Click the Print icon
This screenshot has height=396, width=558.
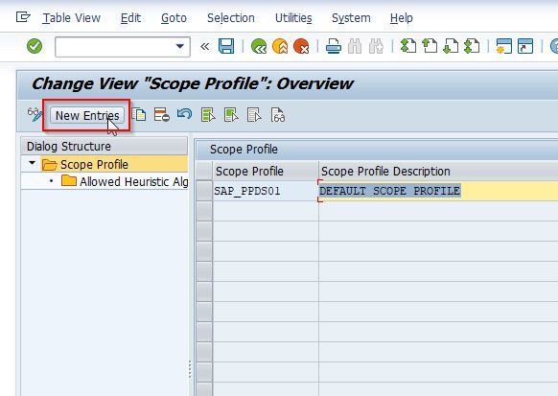334,46
